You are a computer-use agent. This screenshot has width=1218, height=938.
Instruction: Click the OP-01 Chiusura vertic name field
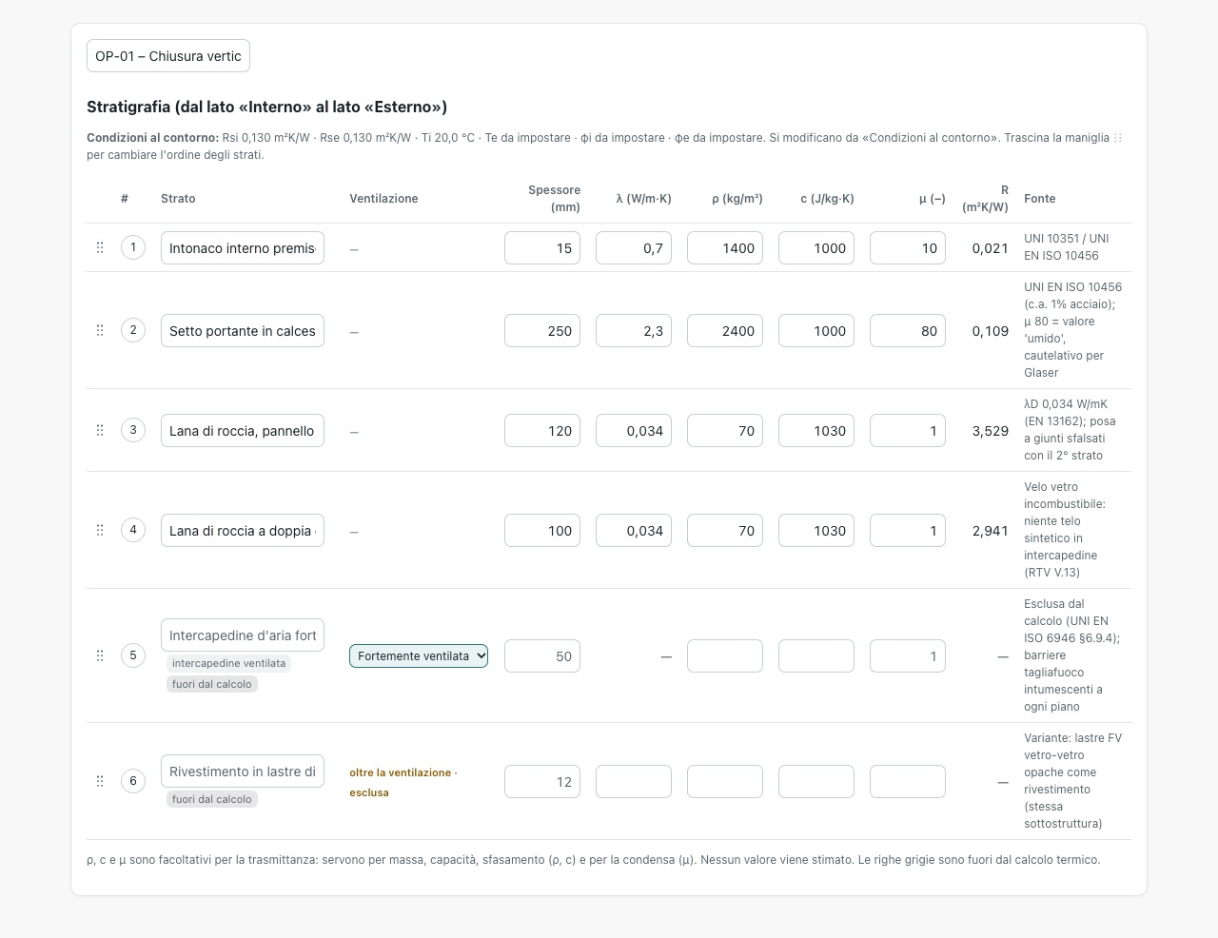168,56
